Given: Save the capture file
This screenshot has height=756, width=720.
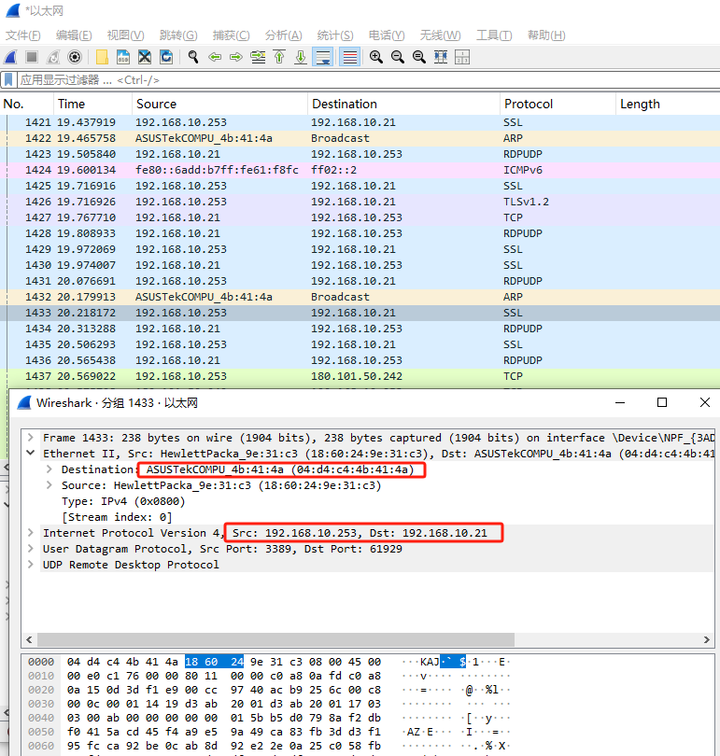Looking at the screenshot, I should click(123, 57).
